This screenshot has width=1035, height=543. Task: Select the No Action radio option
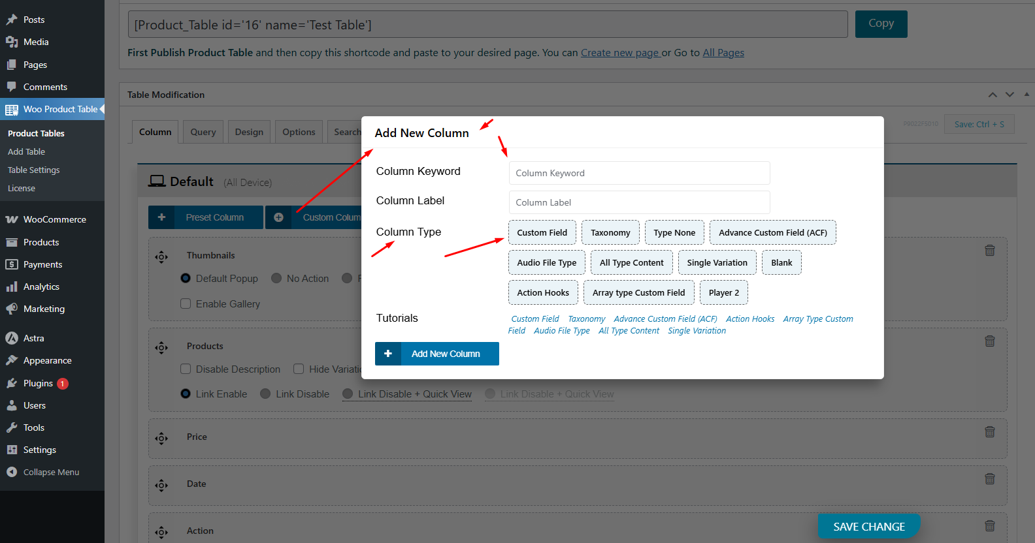(276, 278)
